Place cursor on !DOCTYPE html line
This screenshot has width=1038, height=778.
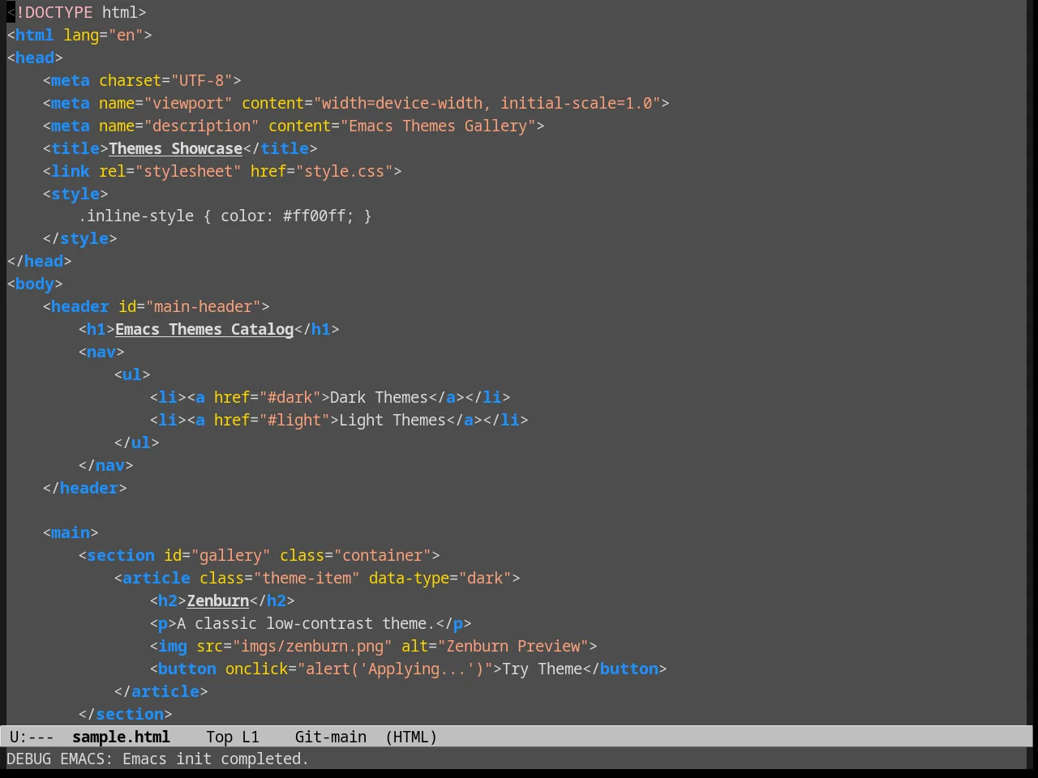(77, 12)
